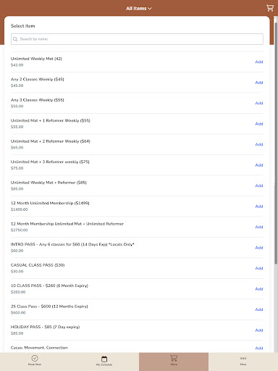Open My Schedule calendar icon
Image resolution: width=278 pixels, height=371 pixels.
tap(104, 359)
